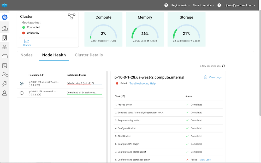Open the Tenant: service dropdown
Image resolution: width=261 pixels, height=163 pixels.
tap(203, 5)
